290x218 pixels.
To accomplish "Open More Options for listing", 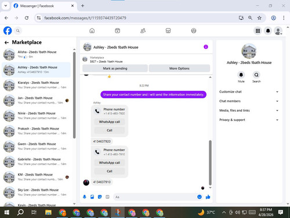I will click(x=179, y=68).
